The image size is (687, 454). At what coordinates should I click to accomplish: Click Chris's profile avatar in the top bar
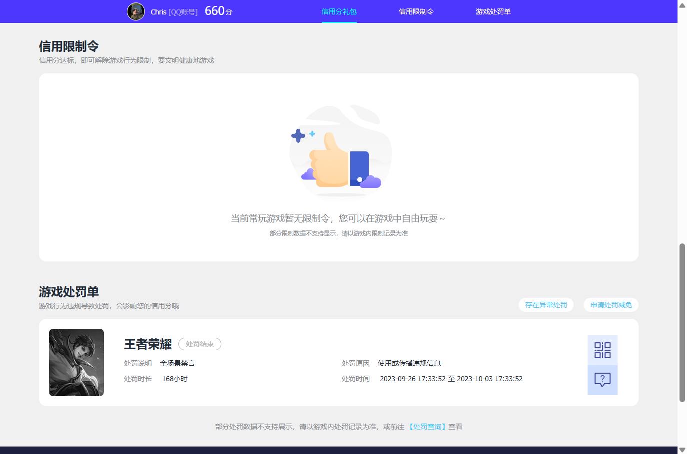[x=135, y=11]
